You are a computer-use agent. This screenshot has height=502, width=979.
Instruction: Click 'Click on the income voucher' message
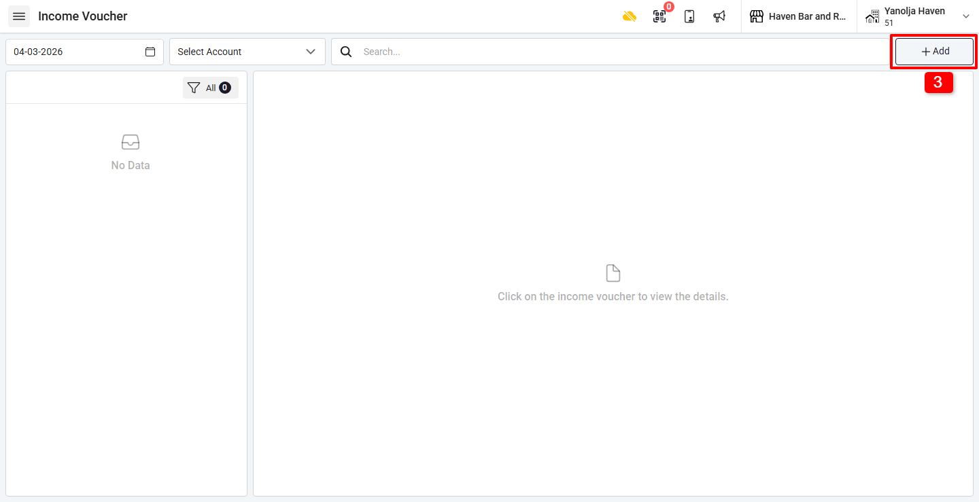(613, 296)
